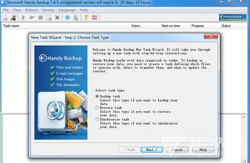Open the Help menu
Image resolution: width=250 pixels, height=163 pixels.
point(84,10)
